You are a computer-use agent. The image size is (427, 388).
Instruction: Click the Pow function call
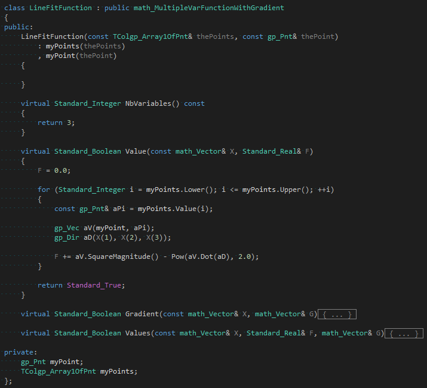pos(177,256)
